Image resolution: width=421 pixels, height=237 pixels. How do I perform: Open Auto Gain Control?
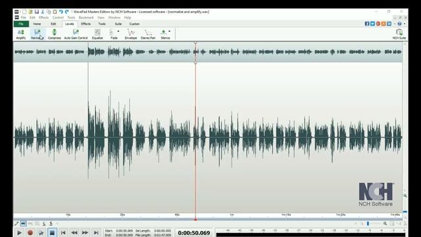76,34
